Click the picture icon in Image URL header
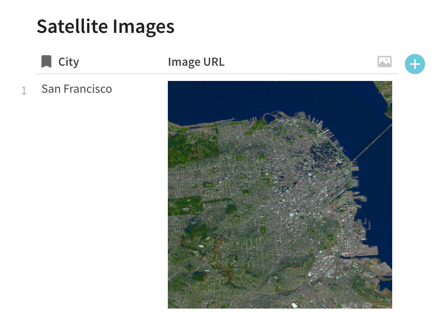This screenshot has width=447, height=317. (384, 62)
